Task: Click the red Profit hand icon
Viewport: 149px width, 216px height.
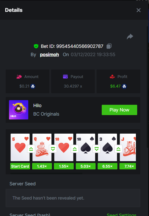Action: 112,77
